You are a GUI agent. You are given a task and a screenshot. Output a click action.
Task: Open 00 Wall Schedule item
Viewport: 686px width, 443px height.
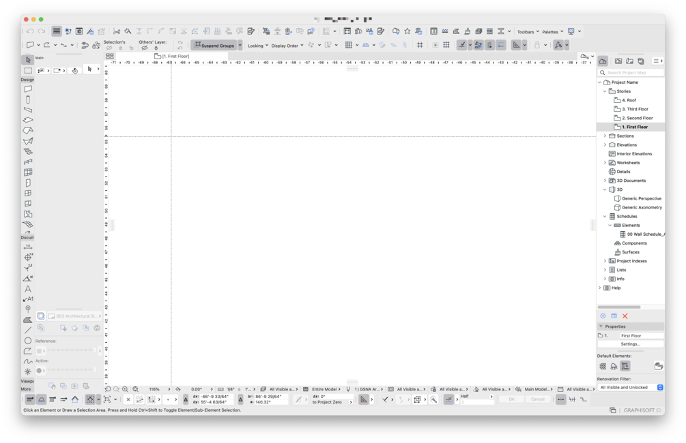[642, 234]
